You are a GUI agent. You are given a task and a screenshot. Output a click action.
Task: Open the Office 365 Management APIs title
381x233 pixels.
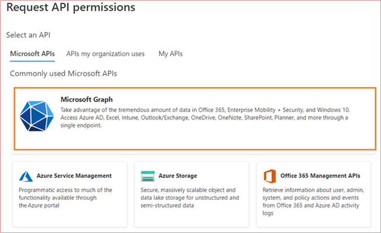320,176
